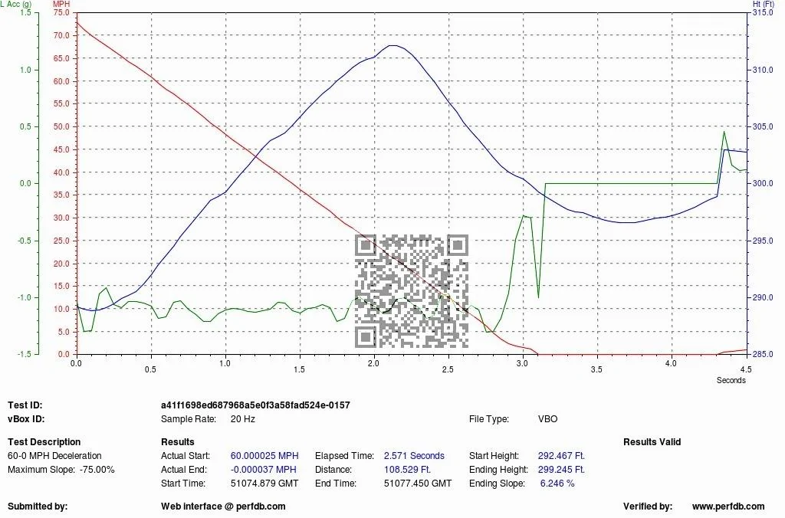The height and width of the screenshot is (518, 785).
Task: Click 'Web interface @ perfdb.com' text
Action: (x=223, y=507)
